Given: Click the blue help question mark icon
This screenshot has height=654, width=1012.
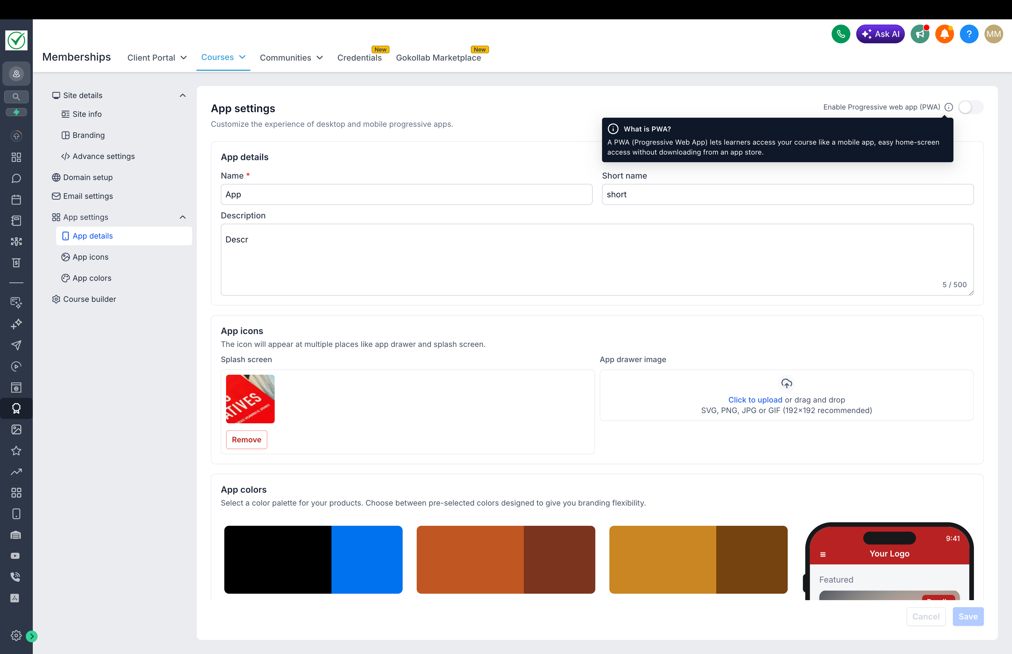Looking at the screenshot, I should (x=969, y=34).
